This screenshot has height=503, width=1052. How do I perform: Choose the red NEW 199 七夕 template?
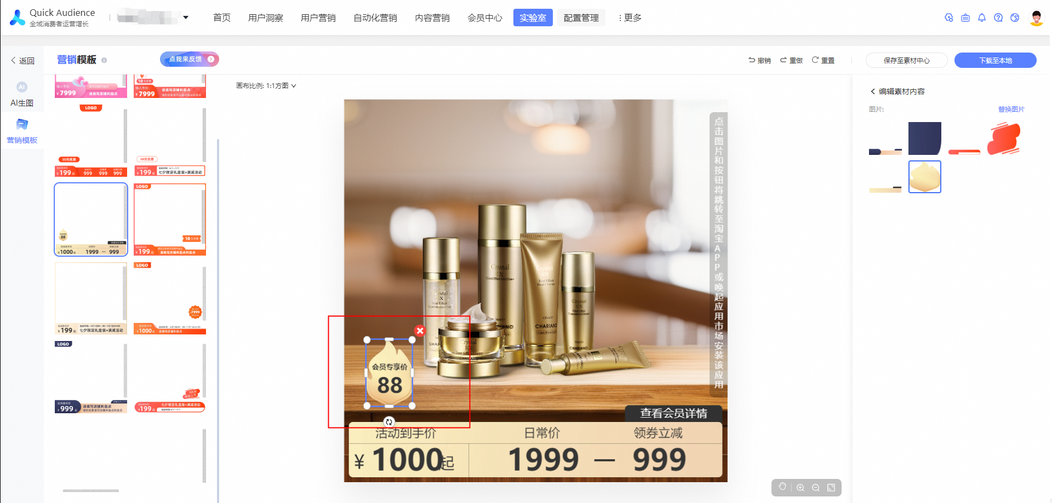point(170,377)
